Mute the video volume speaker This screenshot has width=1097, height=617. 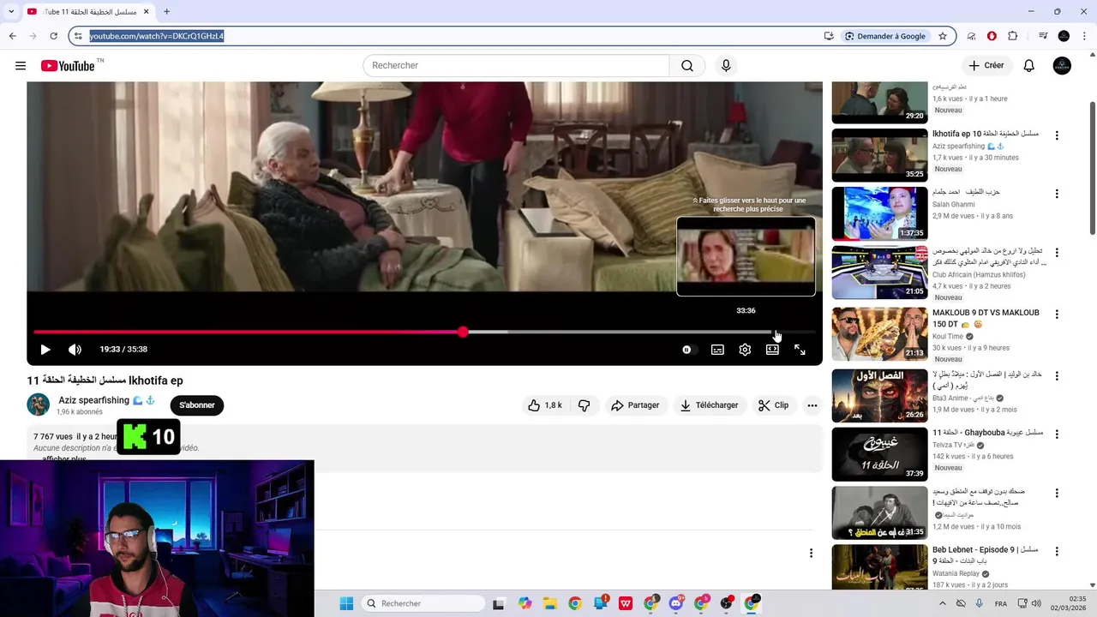tap(75, 350)
